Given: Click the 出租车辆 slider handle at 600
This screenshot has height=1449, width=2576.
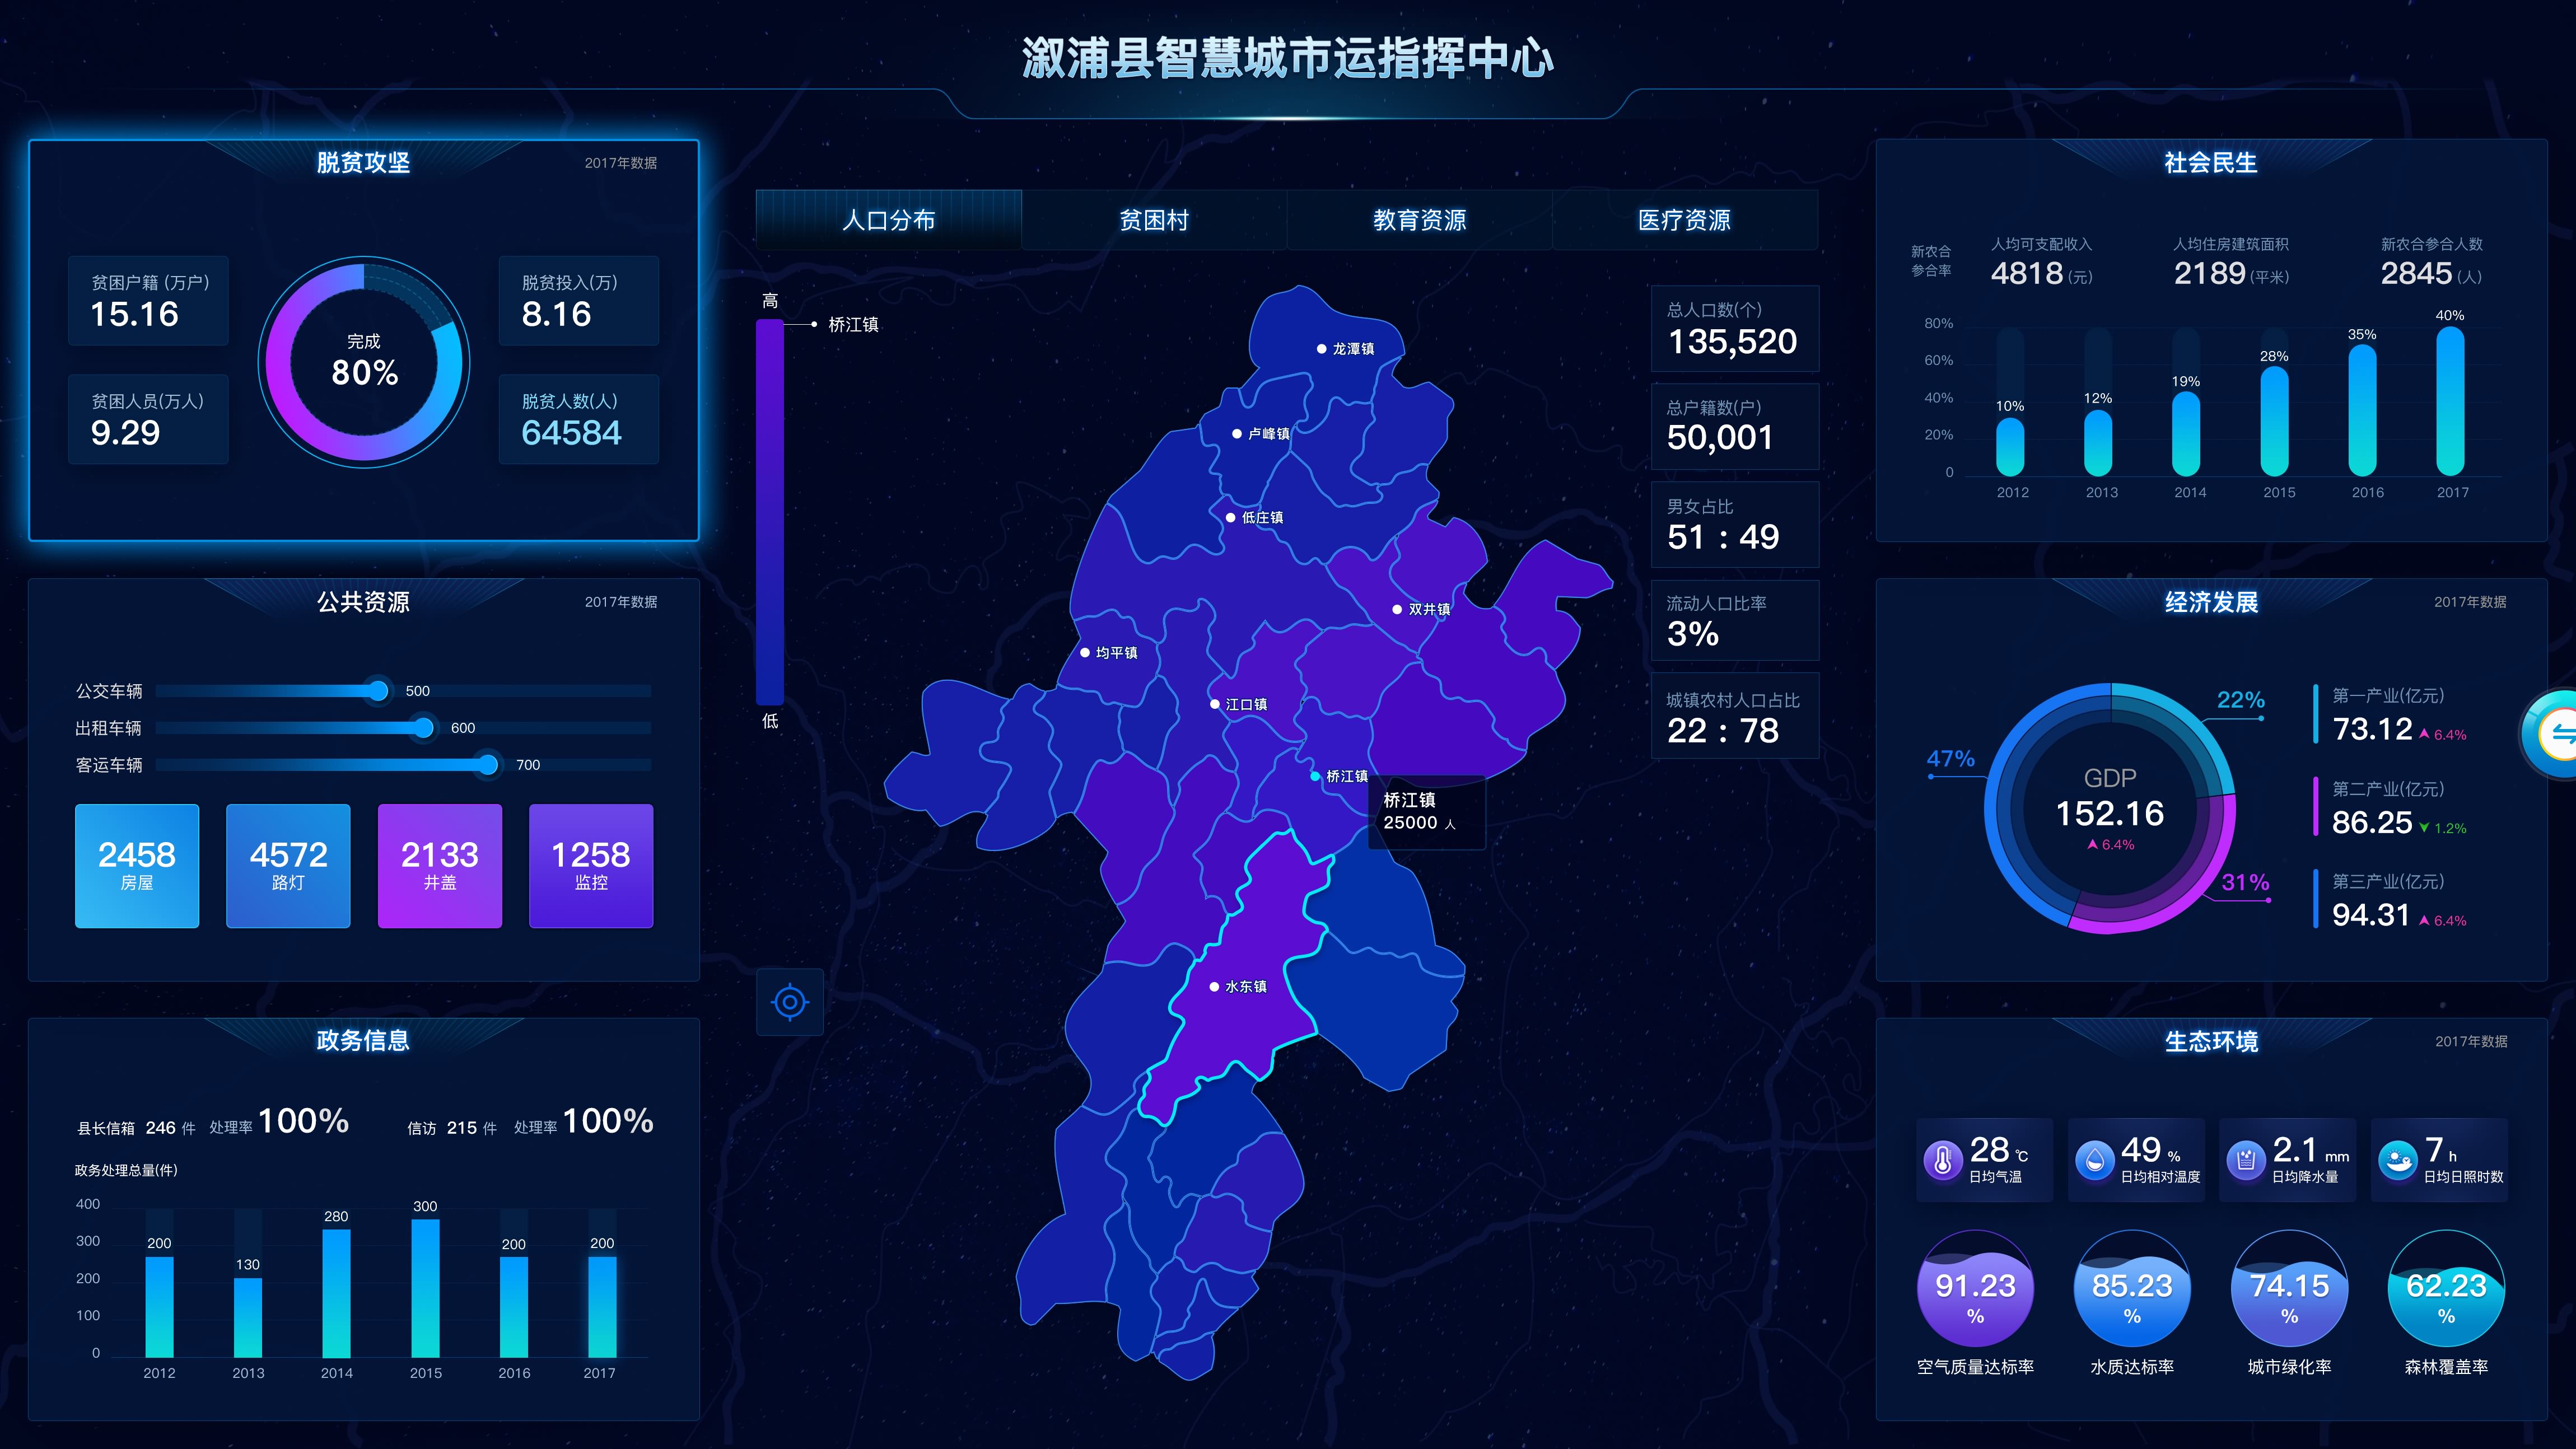Looking at the screenshot, I should [x=424, y=728].
